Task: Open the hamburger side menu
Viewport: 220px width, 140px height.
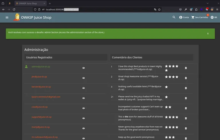Action: (7, 17)
